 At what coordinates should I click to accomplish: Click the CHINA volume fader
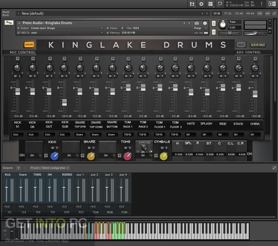pos(255,93)
